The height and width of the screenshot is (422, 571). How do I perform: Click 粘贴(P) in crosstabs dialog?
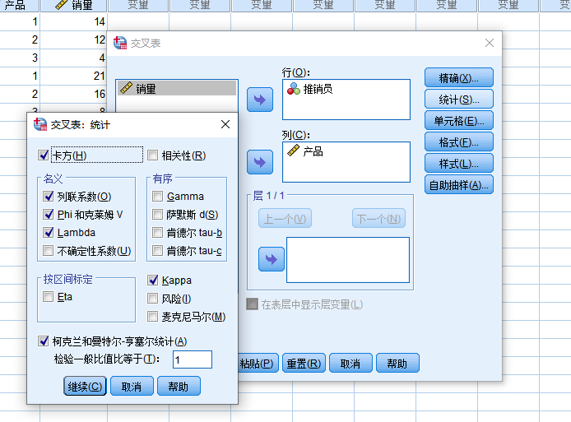tap(258, 363)
